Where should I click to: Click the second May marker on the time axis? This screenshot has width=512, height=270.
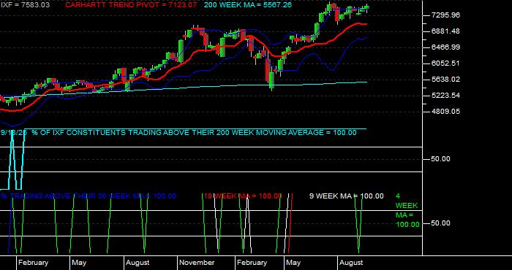tap(293, 263)
